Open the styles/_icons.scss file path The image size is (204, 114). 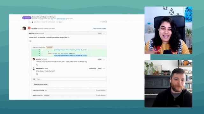point(39,47)
